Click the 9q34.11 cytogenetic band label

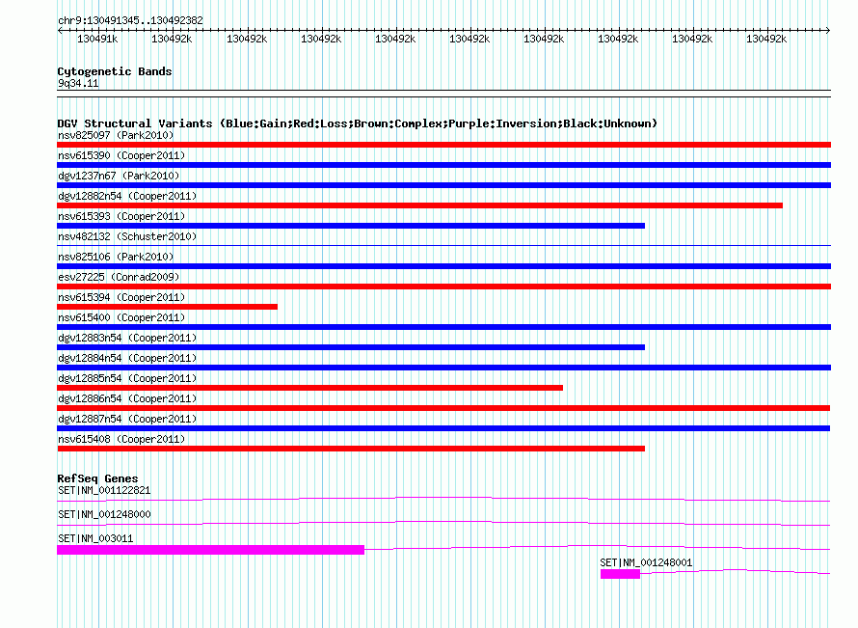[x=78, y=83]
